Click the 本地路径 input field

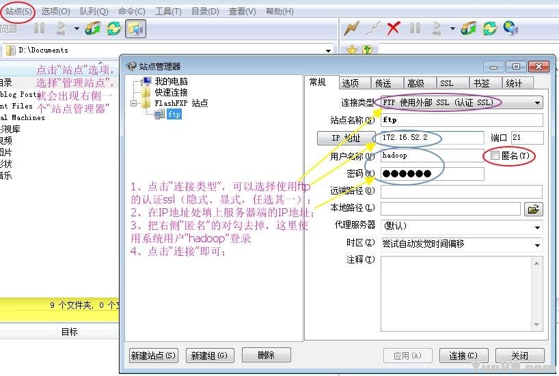(450, 209)
